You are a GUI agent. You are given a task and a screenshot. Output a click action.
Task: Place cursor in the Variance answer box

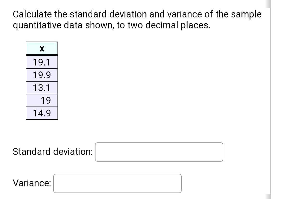point(117,183)
